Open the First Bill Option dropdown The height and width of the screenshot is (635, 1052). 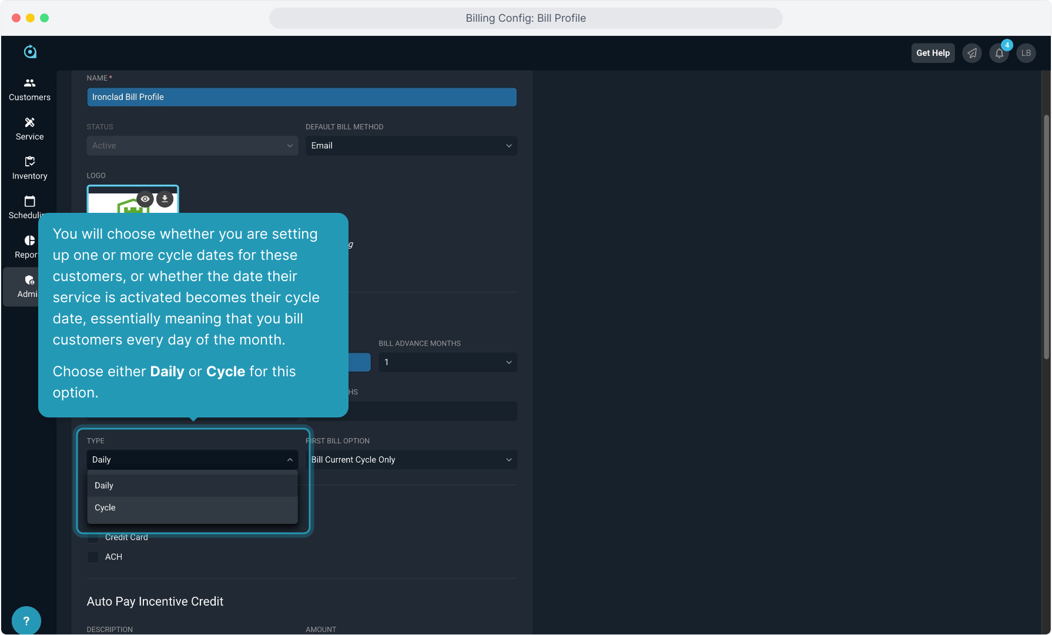pyautogui.click(x=411, y=460)
